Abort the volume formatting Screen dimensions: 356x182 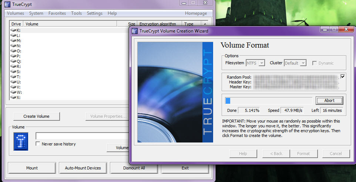point(329,100)
